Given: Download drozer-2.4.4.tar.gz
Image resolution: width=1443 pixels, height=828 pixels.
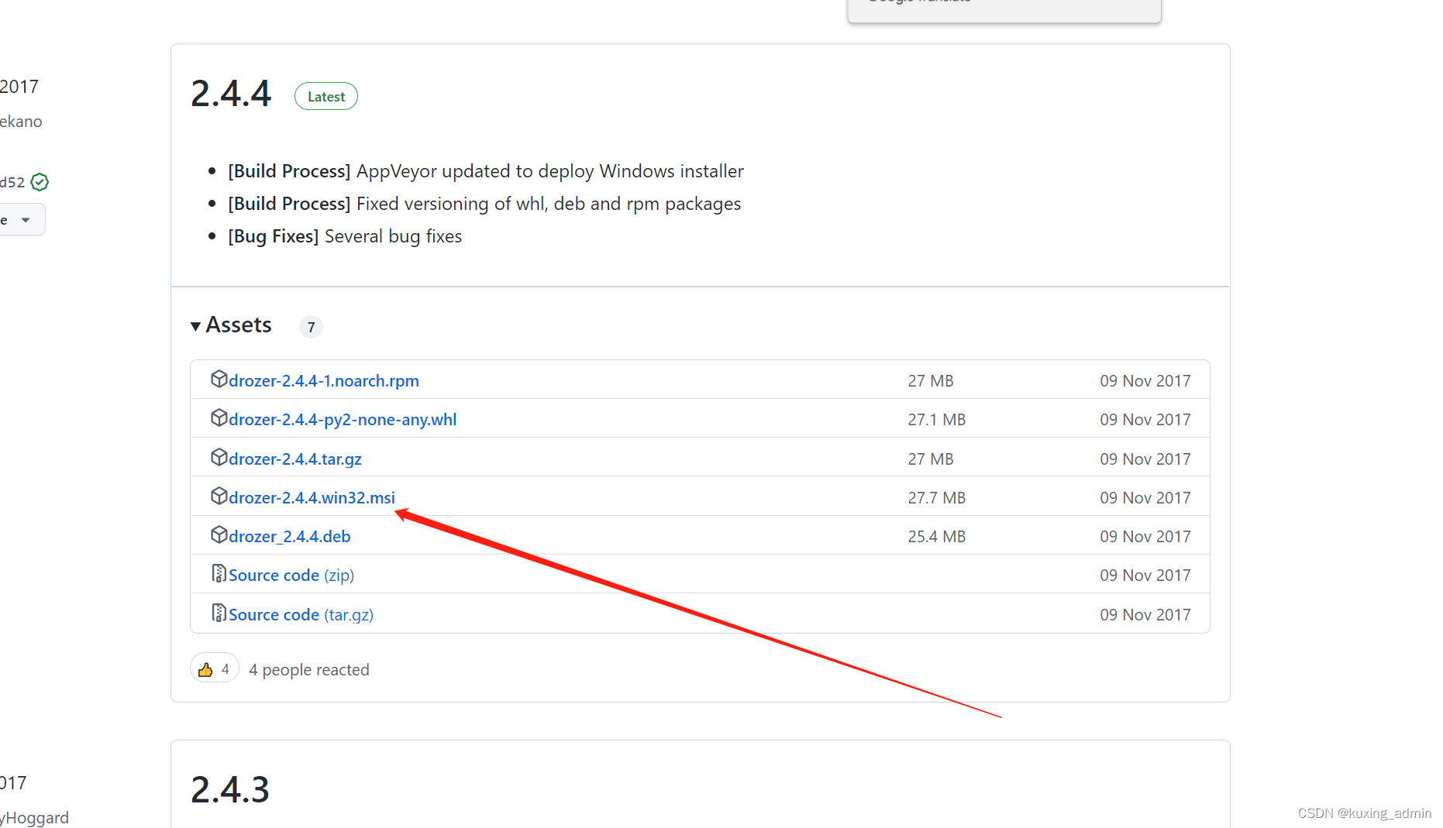Looking at the screenshot, I should (x=295, y=459).
